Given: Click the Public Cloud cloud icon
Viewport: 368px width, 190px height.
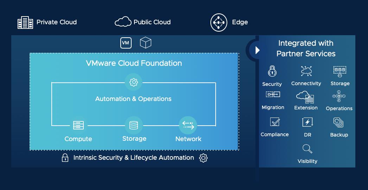Looking at the screenshot, I should pos(123,21).
